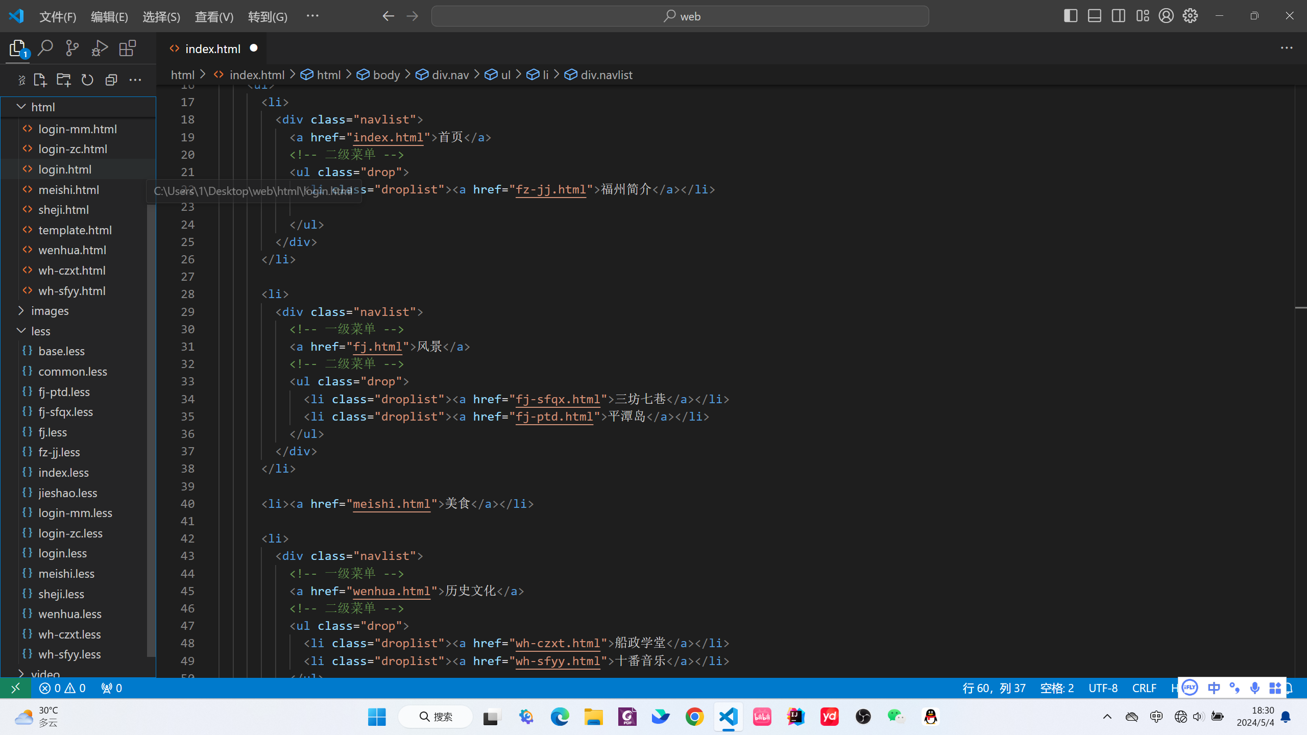Open breadcrumb dropdown for body
Viewport: 1307px width, 735px height.
point(378,75)
